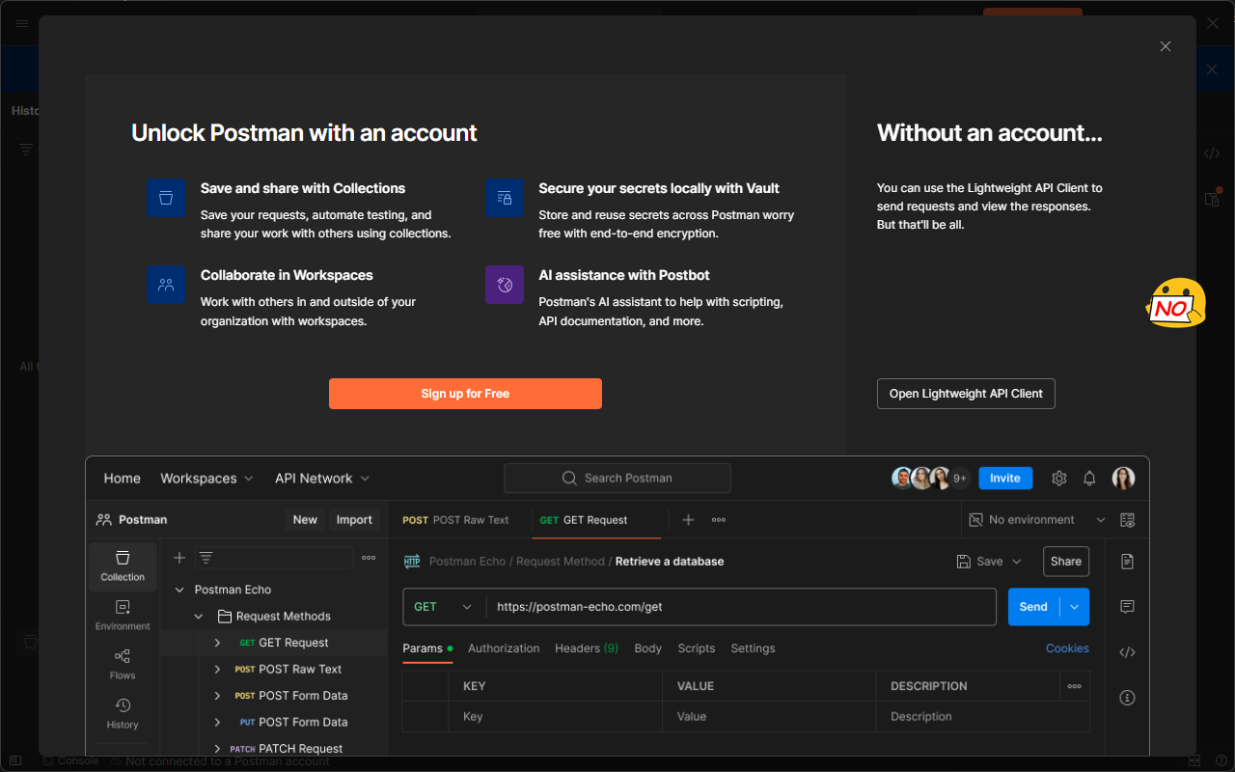Click the Collections feature icon
Viewport: 1235px width, 772px height.
(166, 198)
